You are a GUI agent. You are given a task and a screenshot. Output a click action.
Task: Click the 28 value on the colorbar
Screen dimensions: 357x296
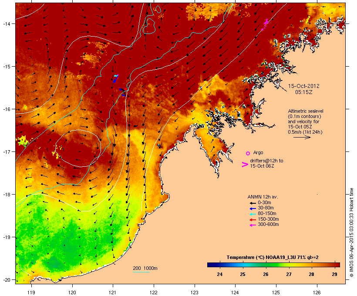311,274
